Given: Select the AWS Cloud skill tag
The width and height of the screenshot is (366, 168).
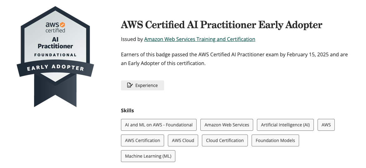Looking at the screenshot, I should [183, 140].
